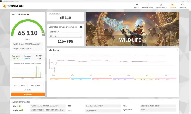Toggle the CPU Clock Frequency legend item
Viewport: 191px width, 114px height.
point(123,79)
